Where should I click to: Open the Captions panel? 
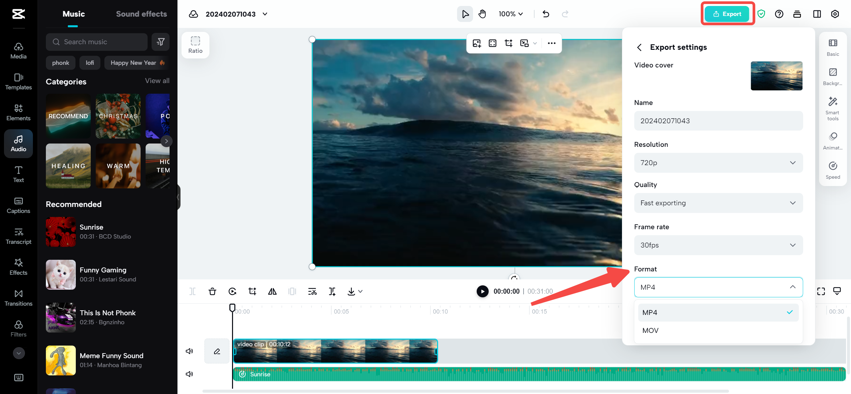point(18,205)
